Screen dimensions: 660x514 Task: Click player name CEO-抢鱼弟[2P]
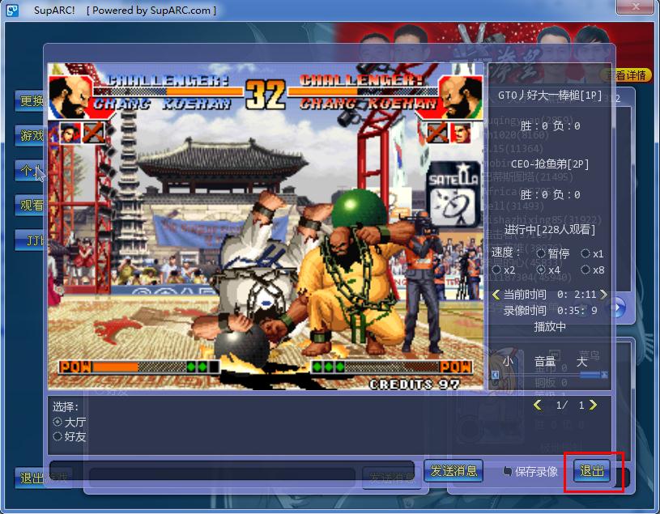tap(550, 164)
